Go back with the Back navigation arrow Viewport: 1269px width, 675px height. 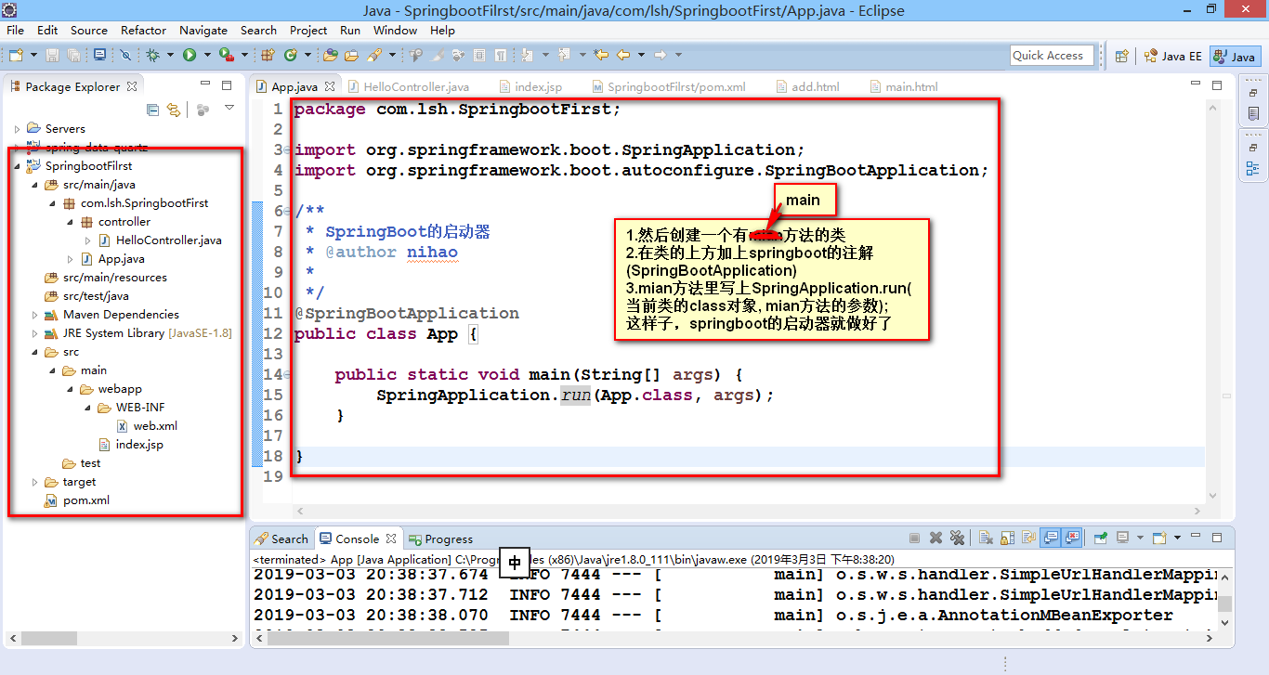(x=623, y=56)
